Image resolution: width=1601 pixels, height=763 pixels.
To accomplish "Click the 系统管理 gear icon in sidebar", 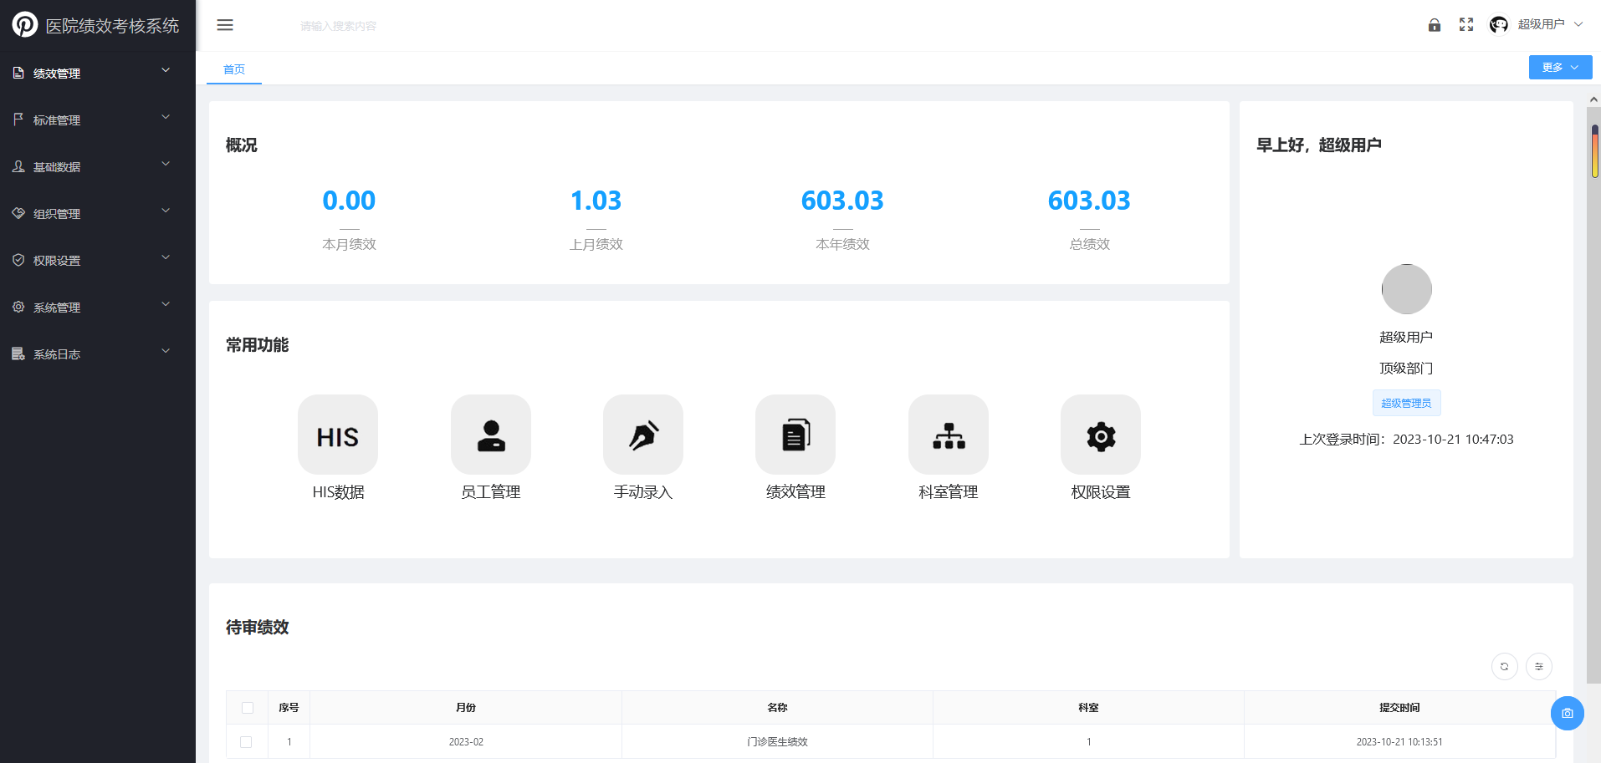I will 18,307.
